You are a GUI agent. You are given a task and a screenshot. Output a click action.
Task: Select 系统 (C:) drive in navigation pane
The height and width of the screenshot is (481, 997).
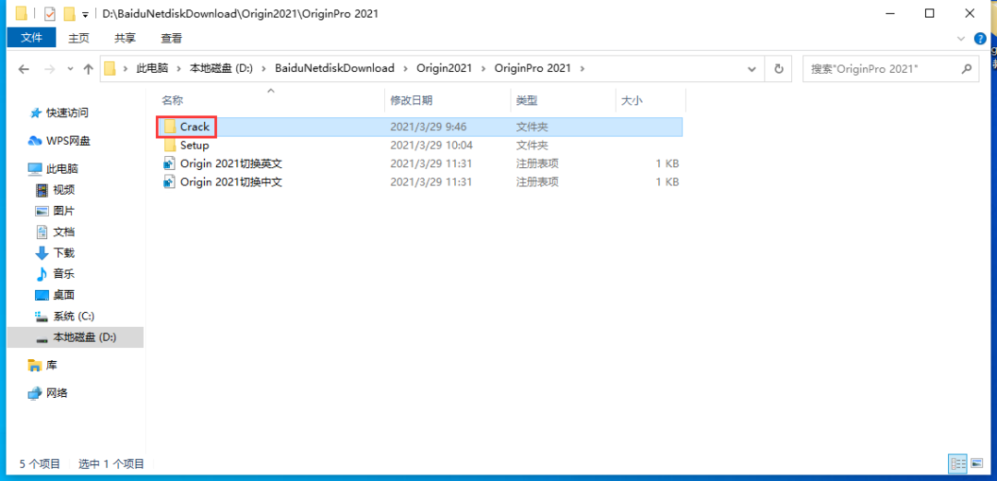tap(73, 316)
